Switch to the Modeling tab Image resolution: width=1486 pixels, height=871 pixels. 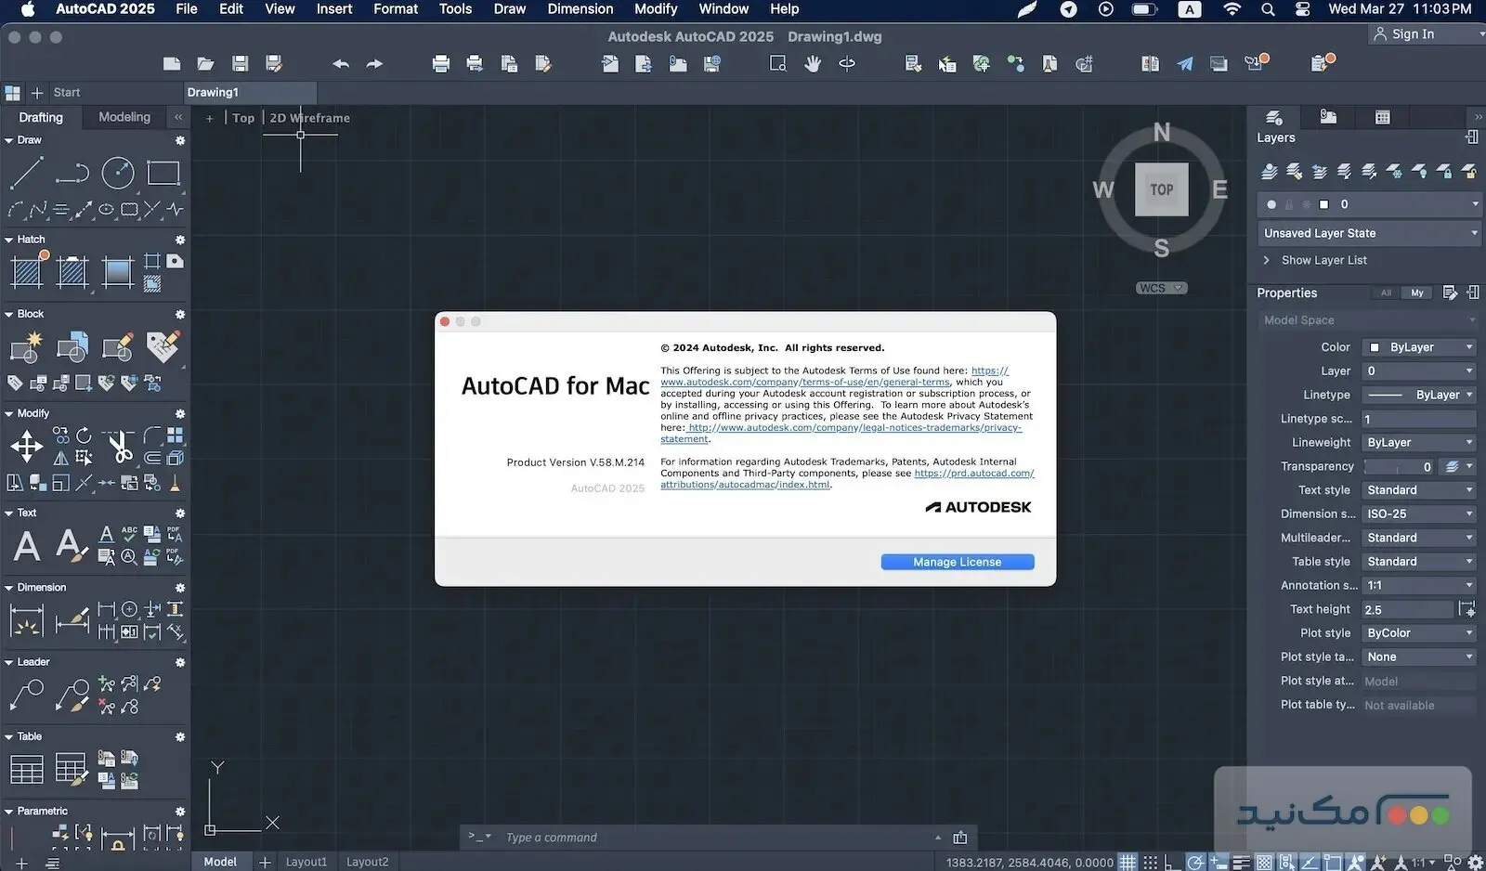pyautogui.click(x=124, y=117)
